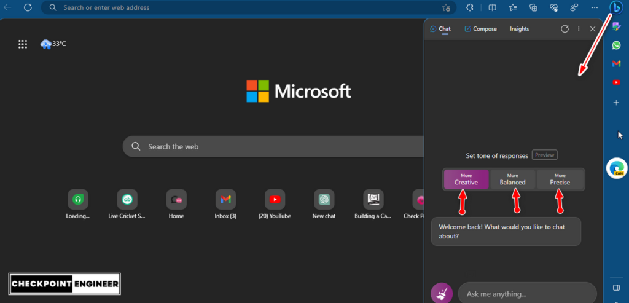
Task: Open Gmail from the sidebar
Action: coord(617,63)
